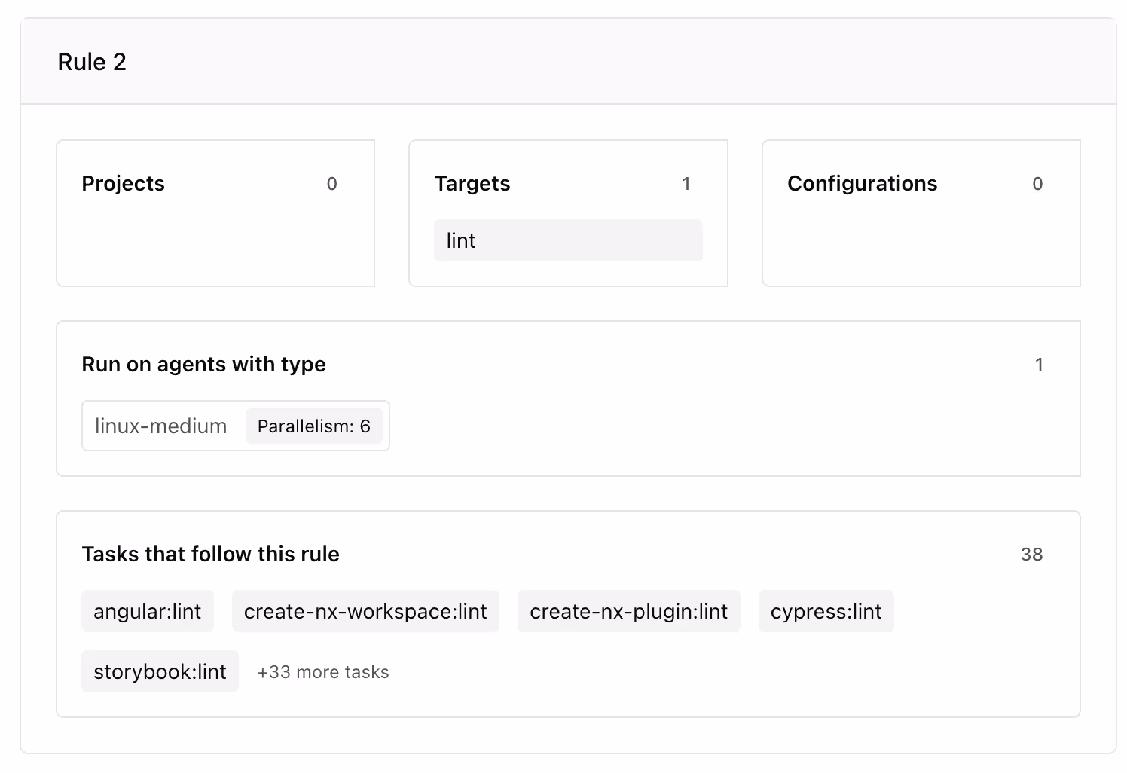This screenshot has width=1127, height=773.
Task: Select the create-nx-plugin:lint task
Action: coord(628,611)
